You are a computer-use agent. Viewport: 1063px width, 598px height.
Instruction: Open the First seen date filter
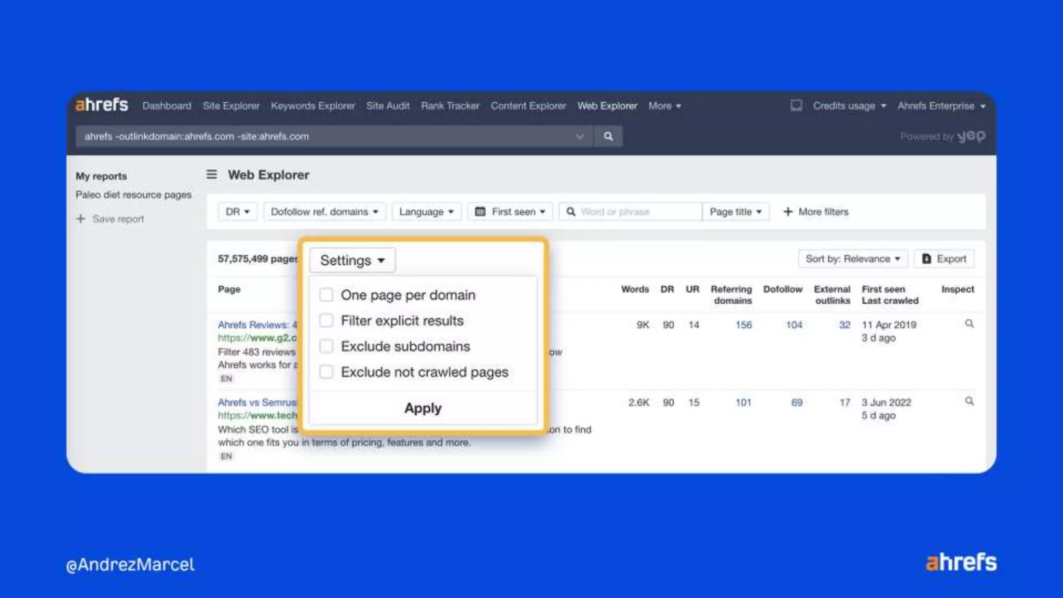(510, 212)
